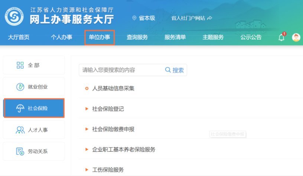Click the grid icon next to 全部

(x=20, y=65)
